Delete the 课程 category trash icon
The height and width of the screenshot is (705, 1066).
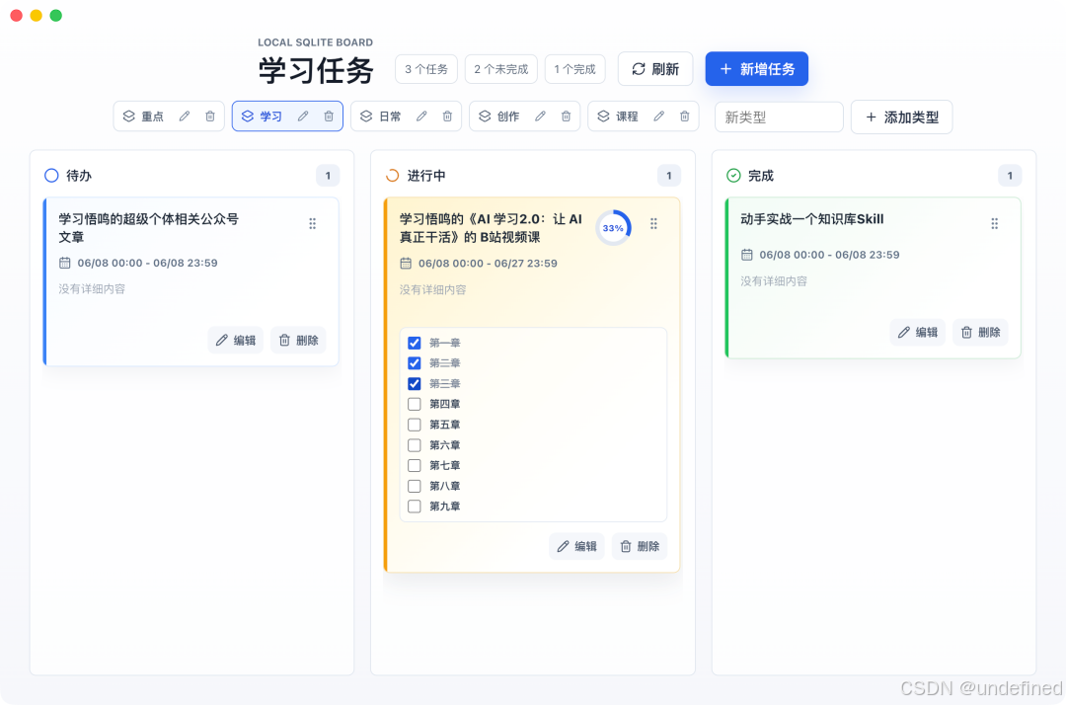(x=685, y=117)
